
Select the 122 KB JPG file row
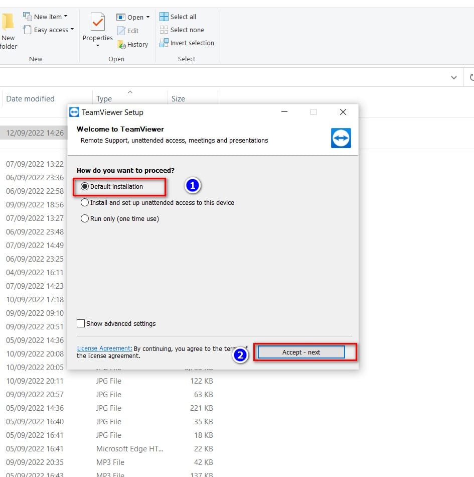(x=109, y=381)
